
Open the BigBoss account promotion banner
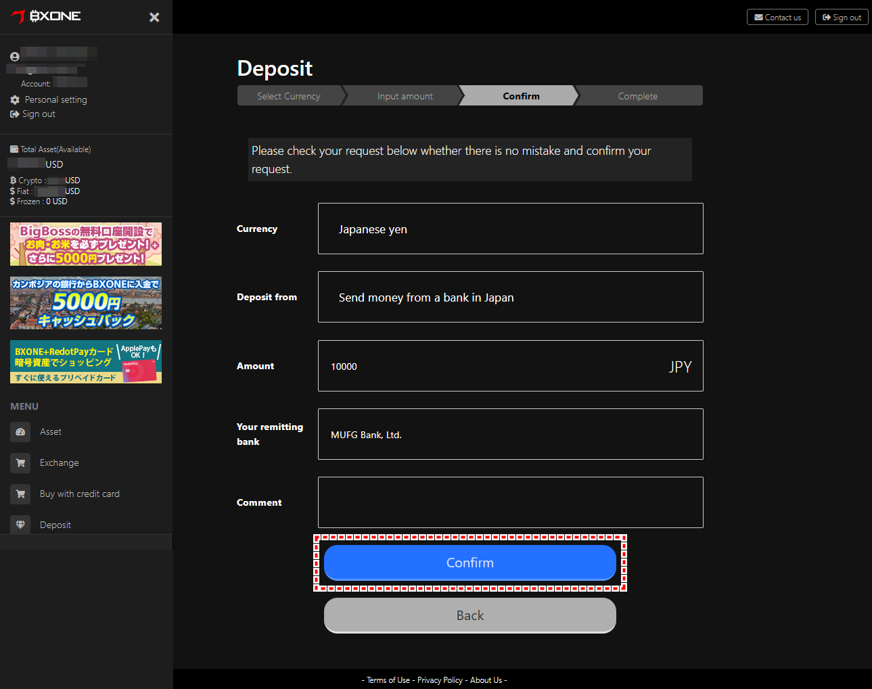tap(86, 244)
